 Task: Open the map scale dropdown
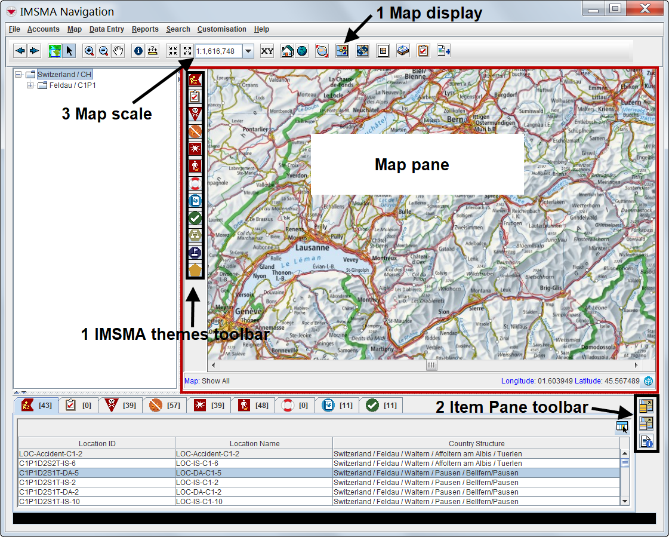click(248, 51)
